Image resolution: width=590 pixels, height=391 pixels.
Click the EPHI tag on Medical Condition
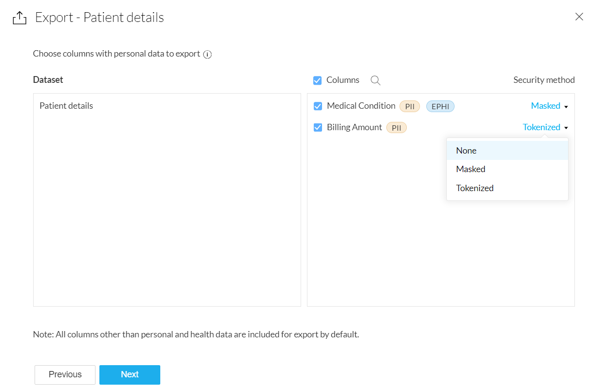[x=440, y=106]
